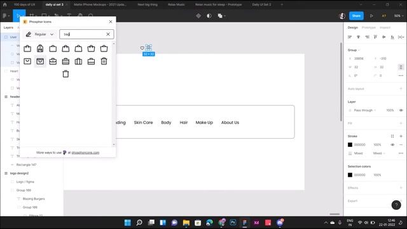Activate the Move tool in the toolbar
The image size is (407, 229).
point(19,15)
